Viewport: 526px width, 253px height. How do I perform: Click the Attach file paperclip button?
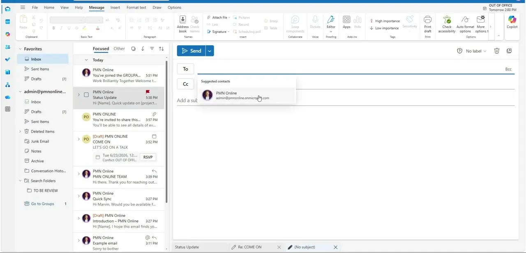217,18
